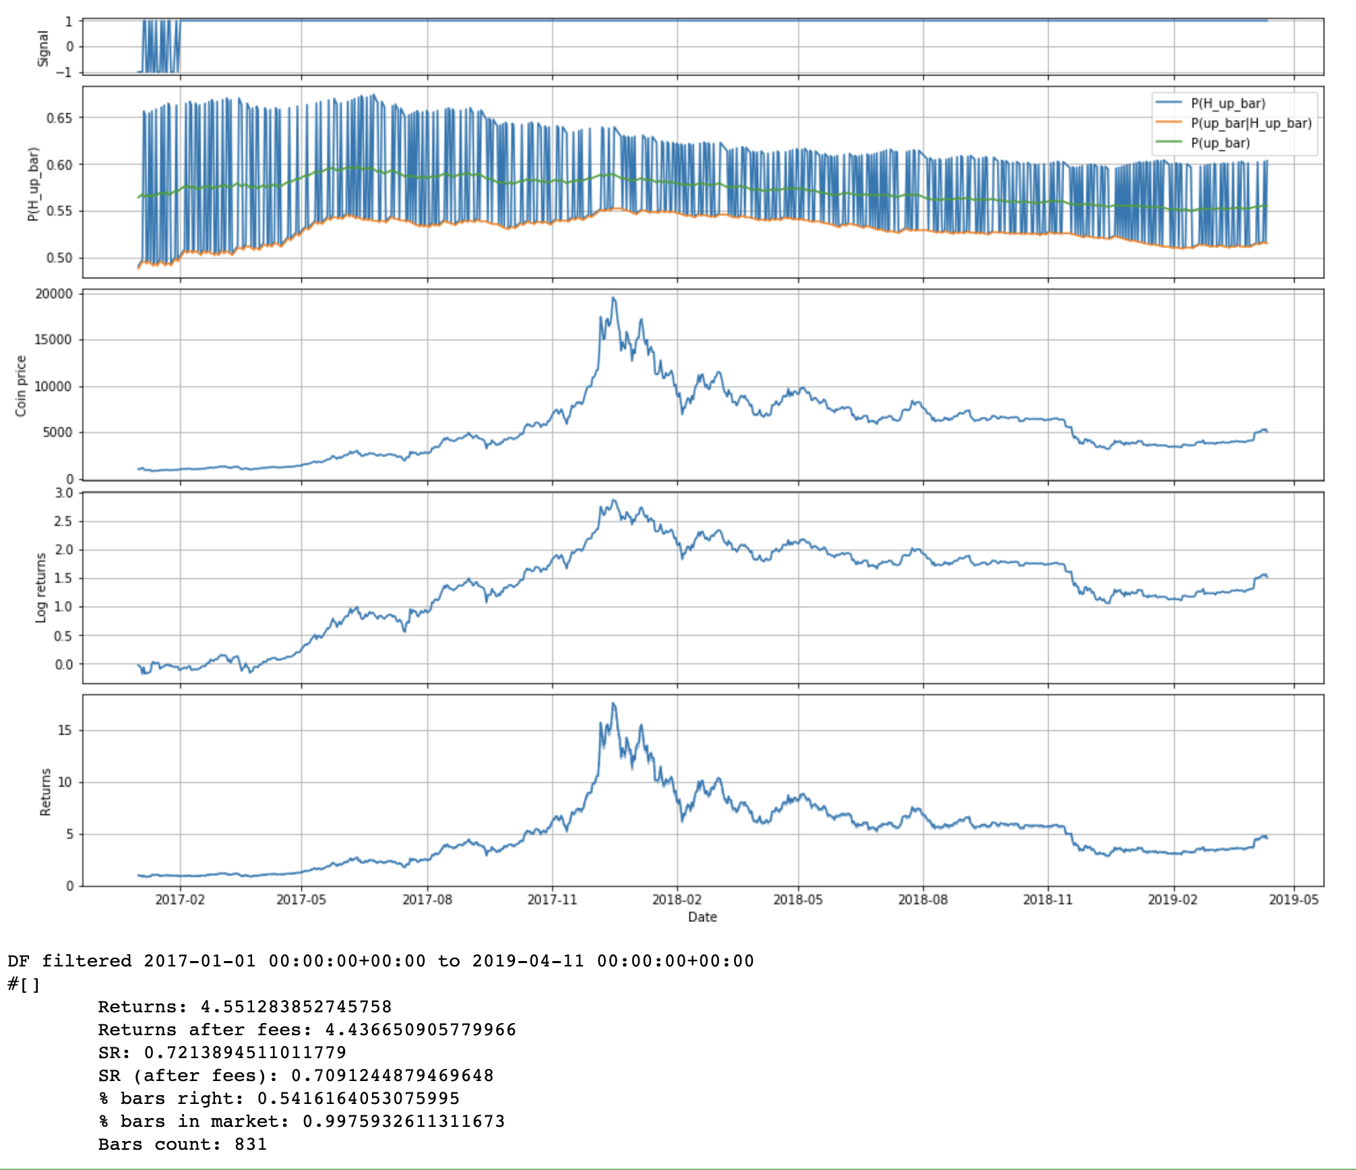This screenshot has width=1356, height=1170.
Task: Click the 2017-11 x-axis tick label
Action: click(552, 899)
